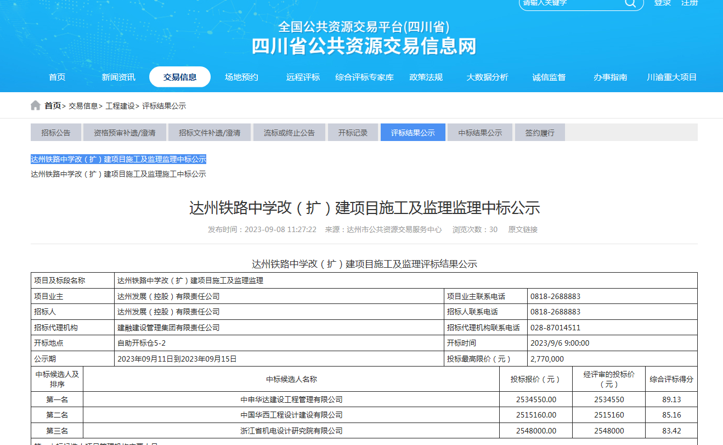
Task: Switch to the 中标结果公示 tab
Action: [x=479, y=132]
